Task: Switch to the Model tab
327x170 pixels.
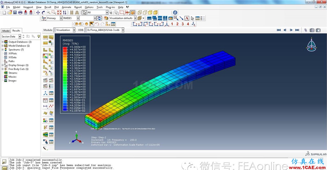Action: tap(6, 31)
